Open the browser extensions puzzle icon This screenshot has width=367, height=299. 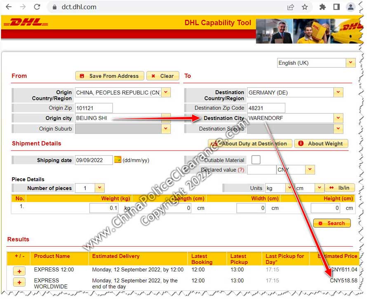tap(322, 7)
